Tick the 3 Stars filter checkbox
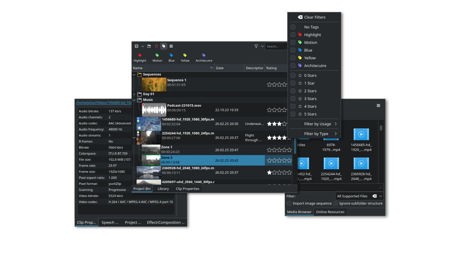 tap(293, 99)
